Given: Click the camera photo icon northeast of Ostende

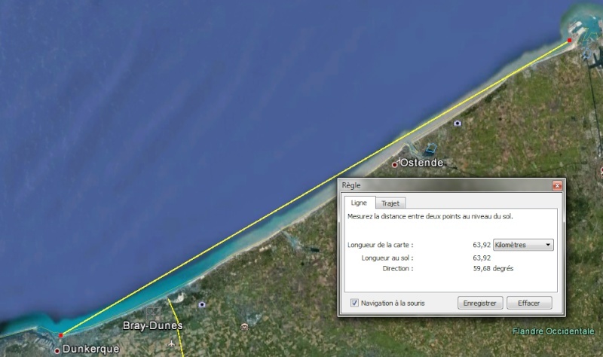Looking at the screenshot, I should [458, 124].
